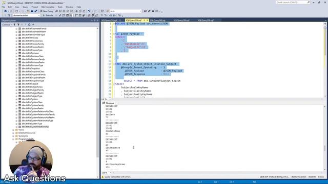Select dbo.tblRefSystemRelationship table in tree
The height and width of the screenshot is (184, 328).
35,127
